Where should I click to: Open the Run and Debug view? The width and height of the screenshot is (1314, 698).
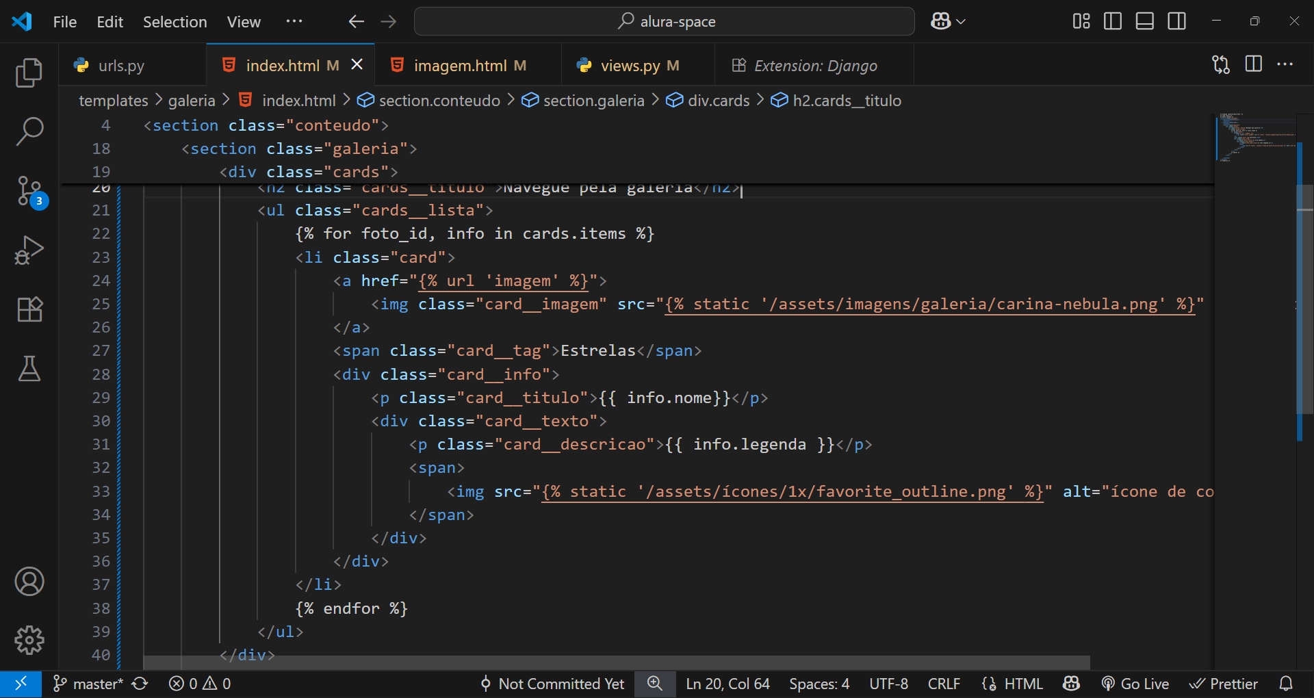coord(29,250)
